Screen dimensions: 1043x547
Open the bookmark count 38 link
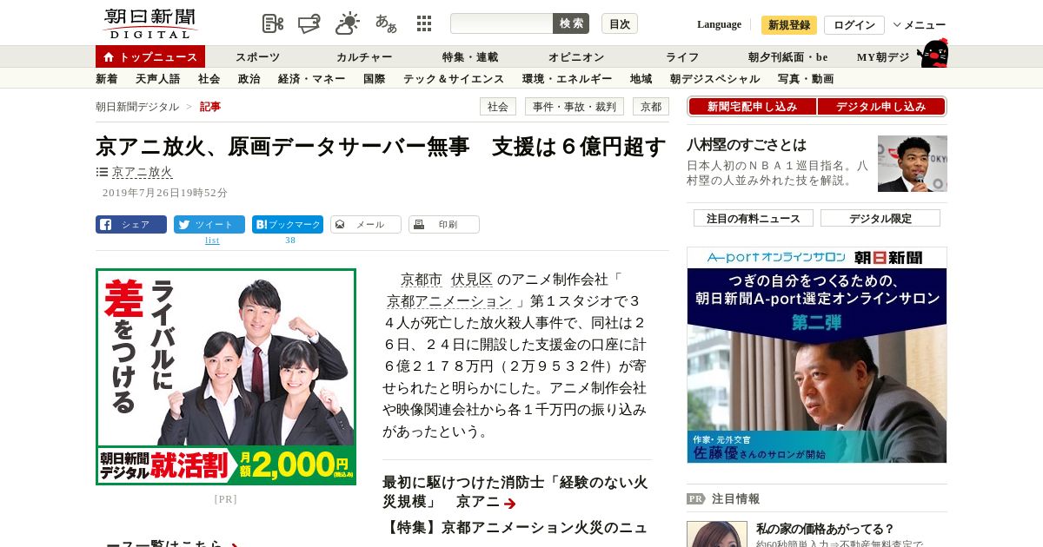point(290,241)
